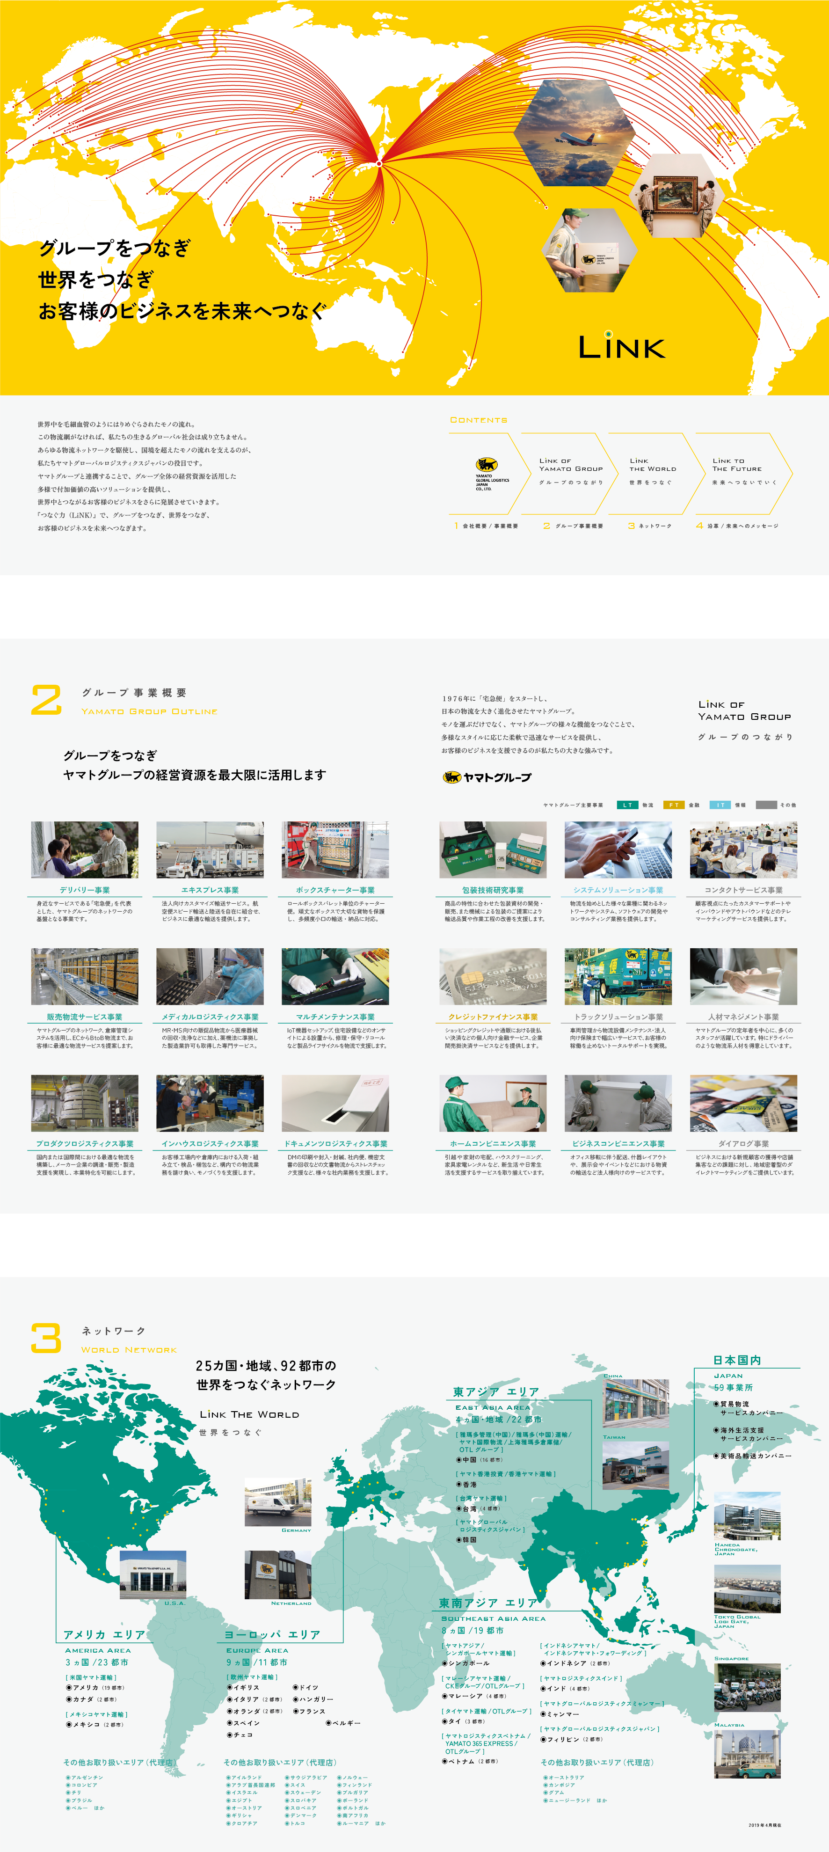The image size is (829, 1852).
Task: Open the U.S.A. office building photo
Action: [x=153, y=1574]
